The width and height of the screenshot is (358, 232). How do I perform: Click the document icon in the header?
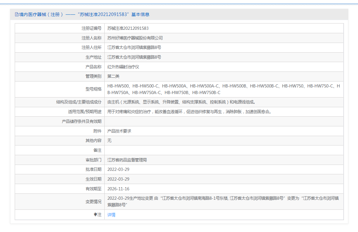(x=17, y=14)
